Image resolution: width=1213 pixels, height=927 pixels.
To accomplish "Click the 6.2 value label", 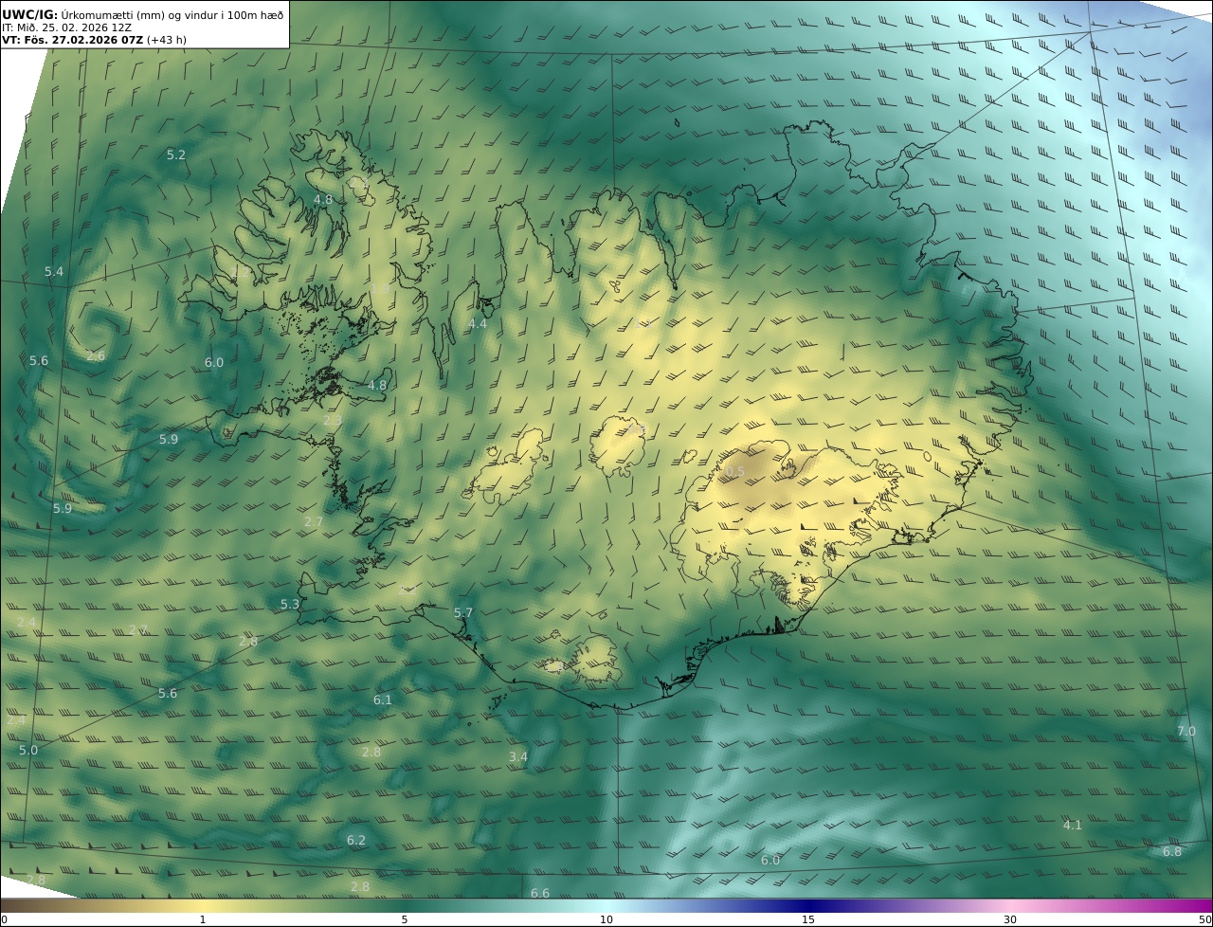I will (x=356, y=841).
